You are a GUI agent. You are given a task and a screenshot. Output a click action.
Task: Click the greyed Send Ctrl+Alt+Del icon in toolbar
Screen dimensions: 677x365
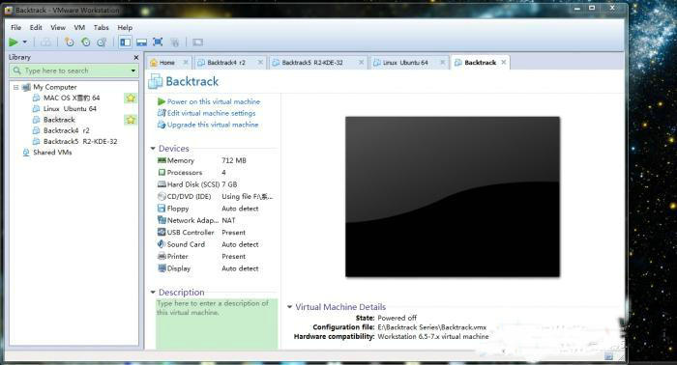[x=45, y=42]
